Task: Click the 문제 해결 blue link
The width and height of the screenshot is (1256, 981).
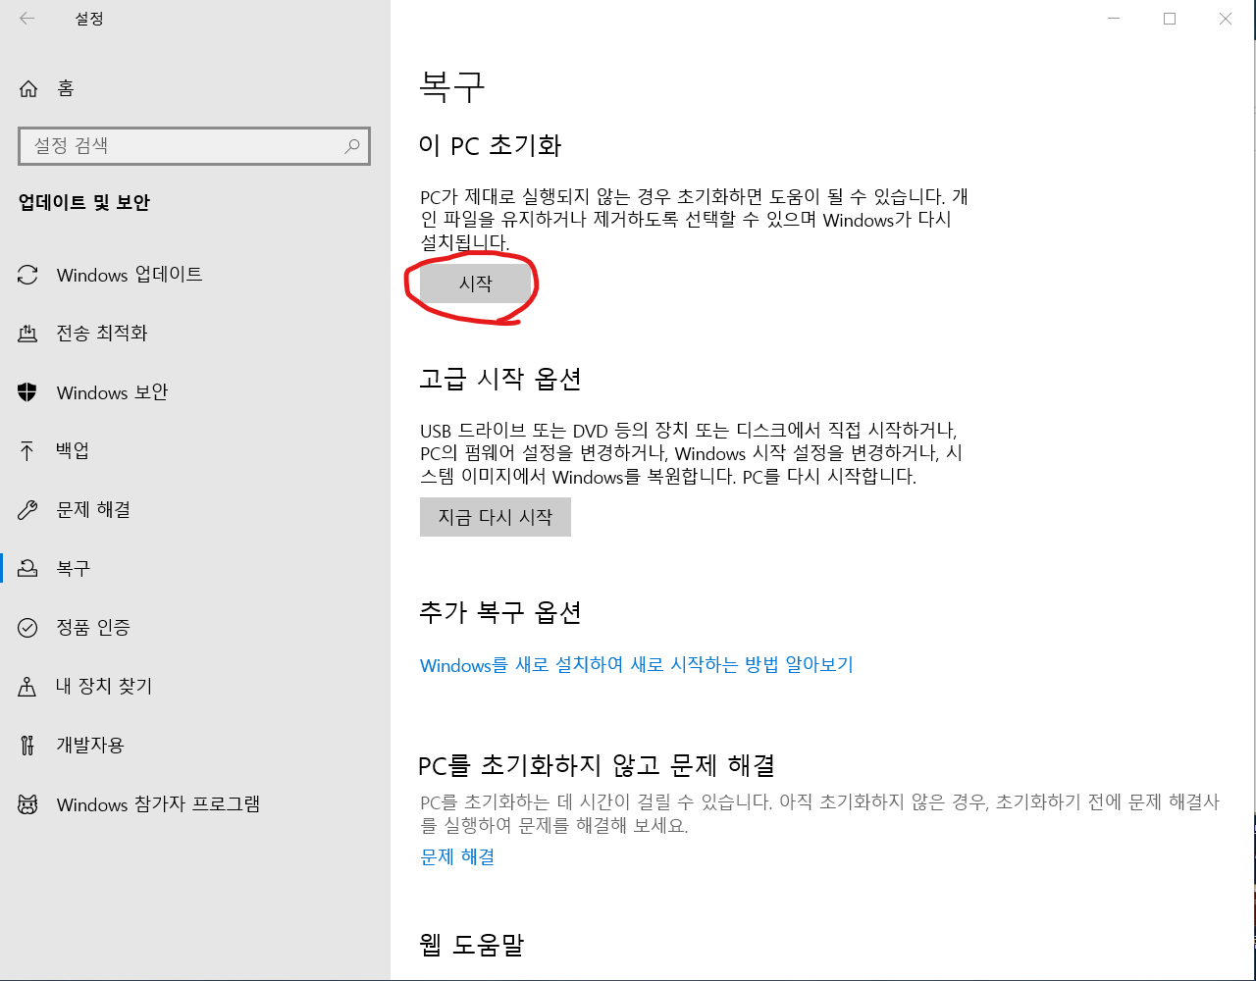Action: pyautogui.click(x=457, y=856)
